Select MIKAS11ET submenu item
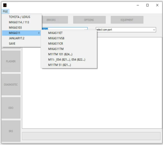This screenshot has width=163, height=145. click(69, 33)
